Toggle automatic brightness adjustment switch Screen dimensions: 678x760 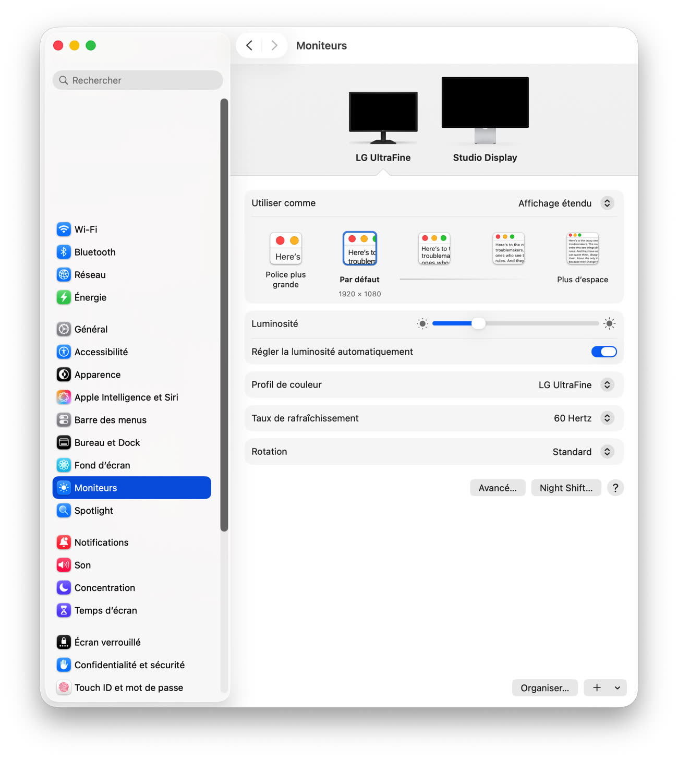tap(603, 352)
